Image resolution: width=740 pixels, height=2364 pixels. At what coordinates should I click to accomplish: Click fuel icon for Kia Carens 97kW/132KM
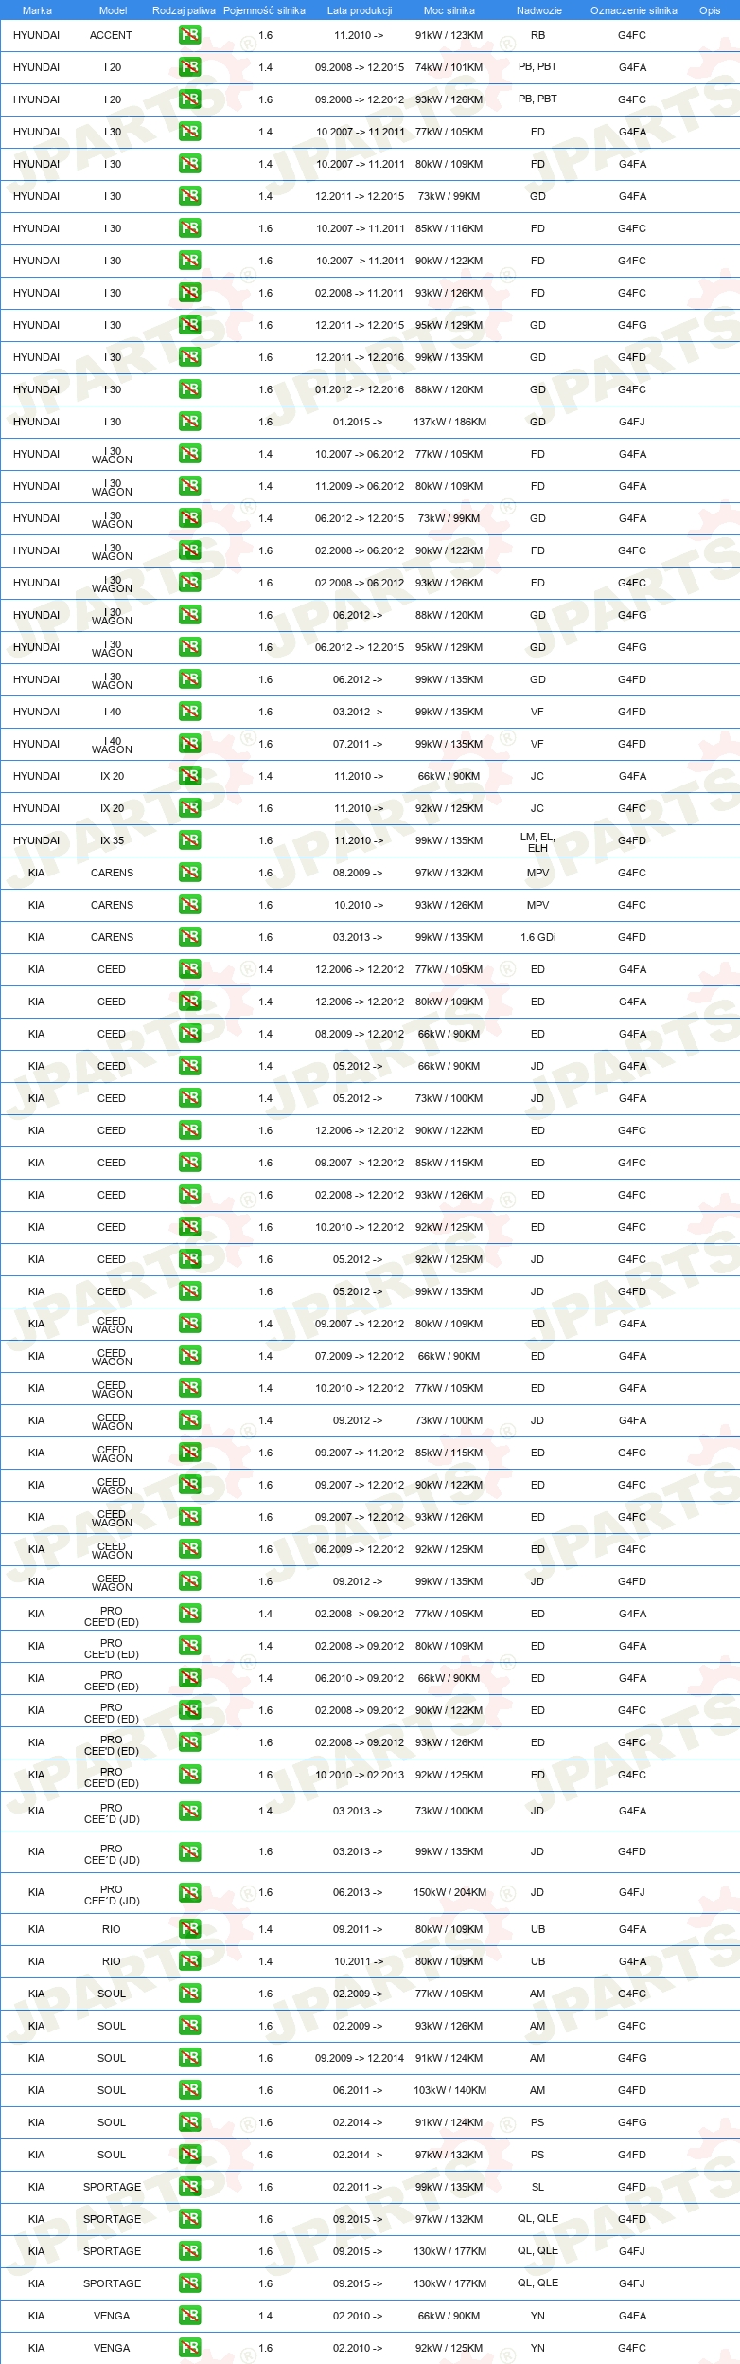tap(189, 873)
